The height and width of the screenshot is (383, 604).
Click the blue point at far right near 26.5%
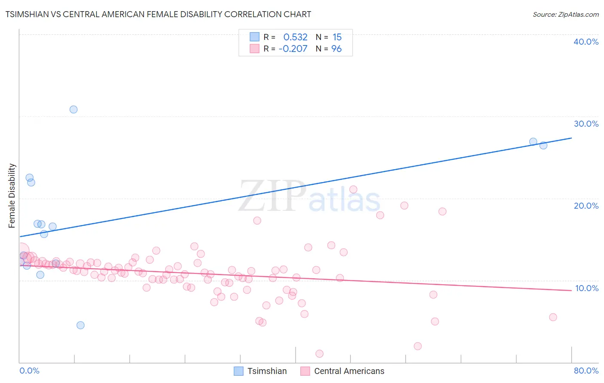[x=543, y=145]
